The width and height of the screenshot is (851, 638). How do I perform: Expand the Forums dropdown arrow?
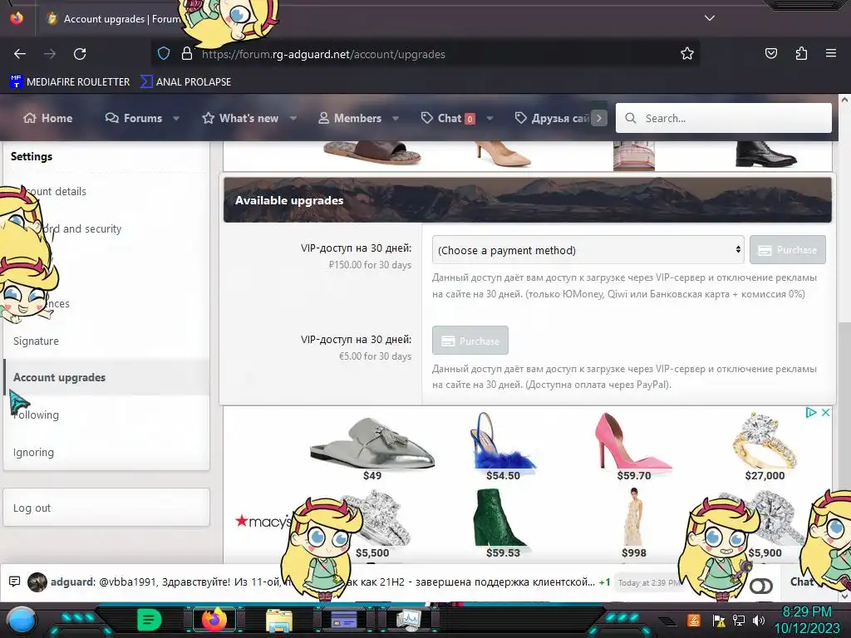coord(176,118)
